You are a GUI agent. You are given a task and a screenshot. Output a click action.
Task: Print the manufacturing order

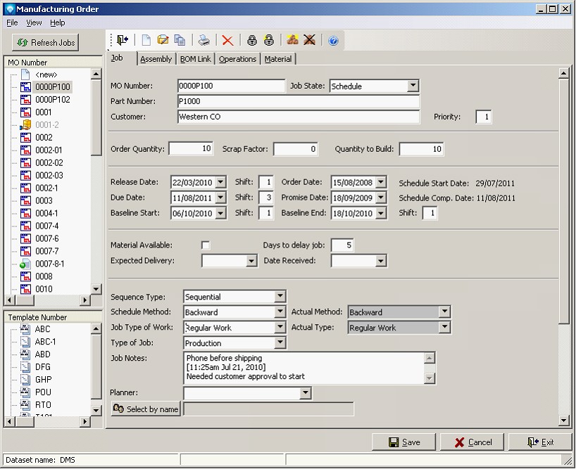[204, 40]
